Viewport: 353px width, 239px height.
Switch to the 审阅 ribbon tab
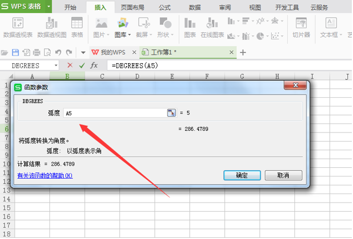tap(225, 7)
